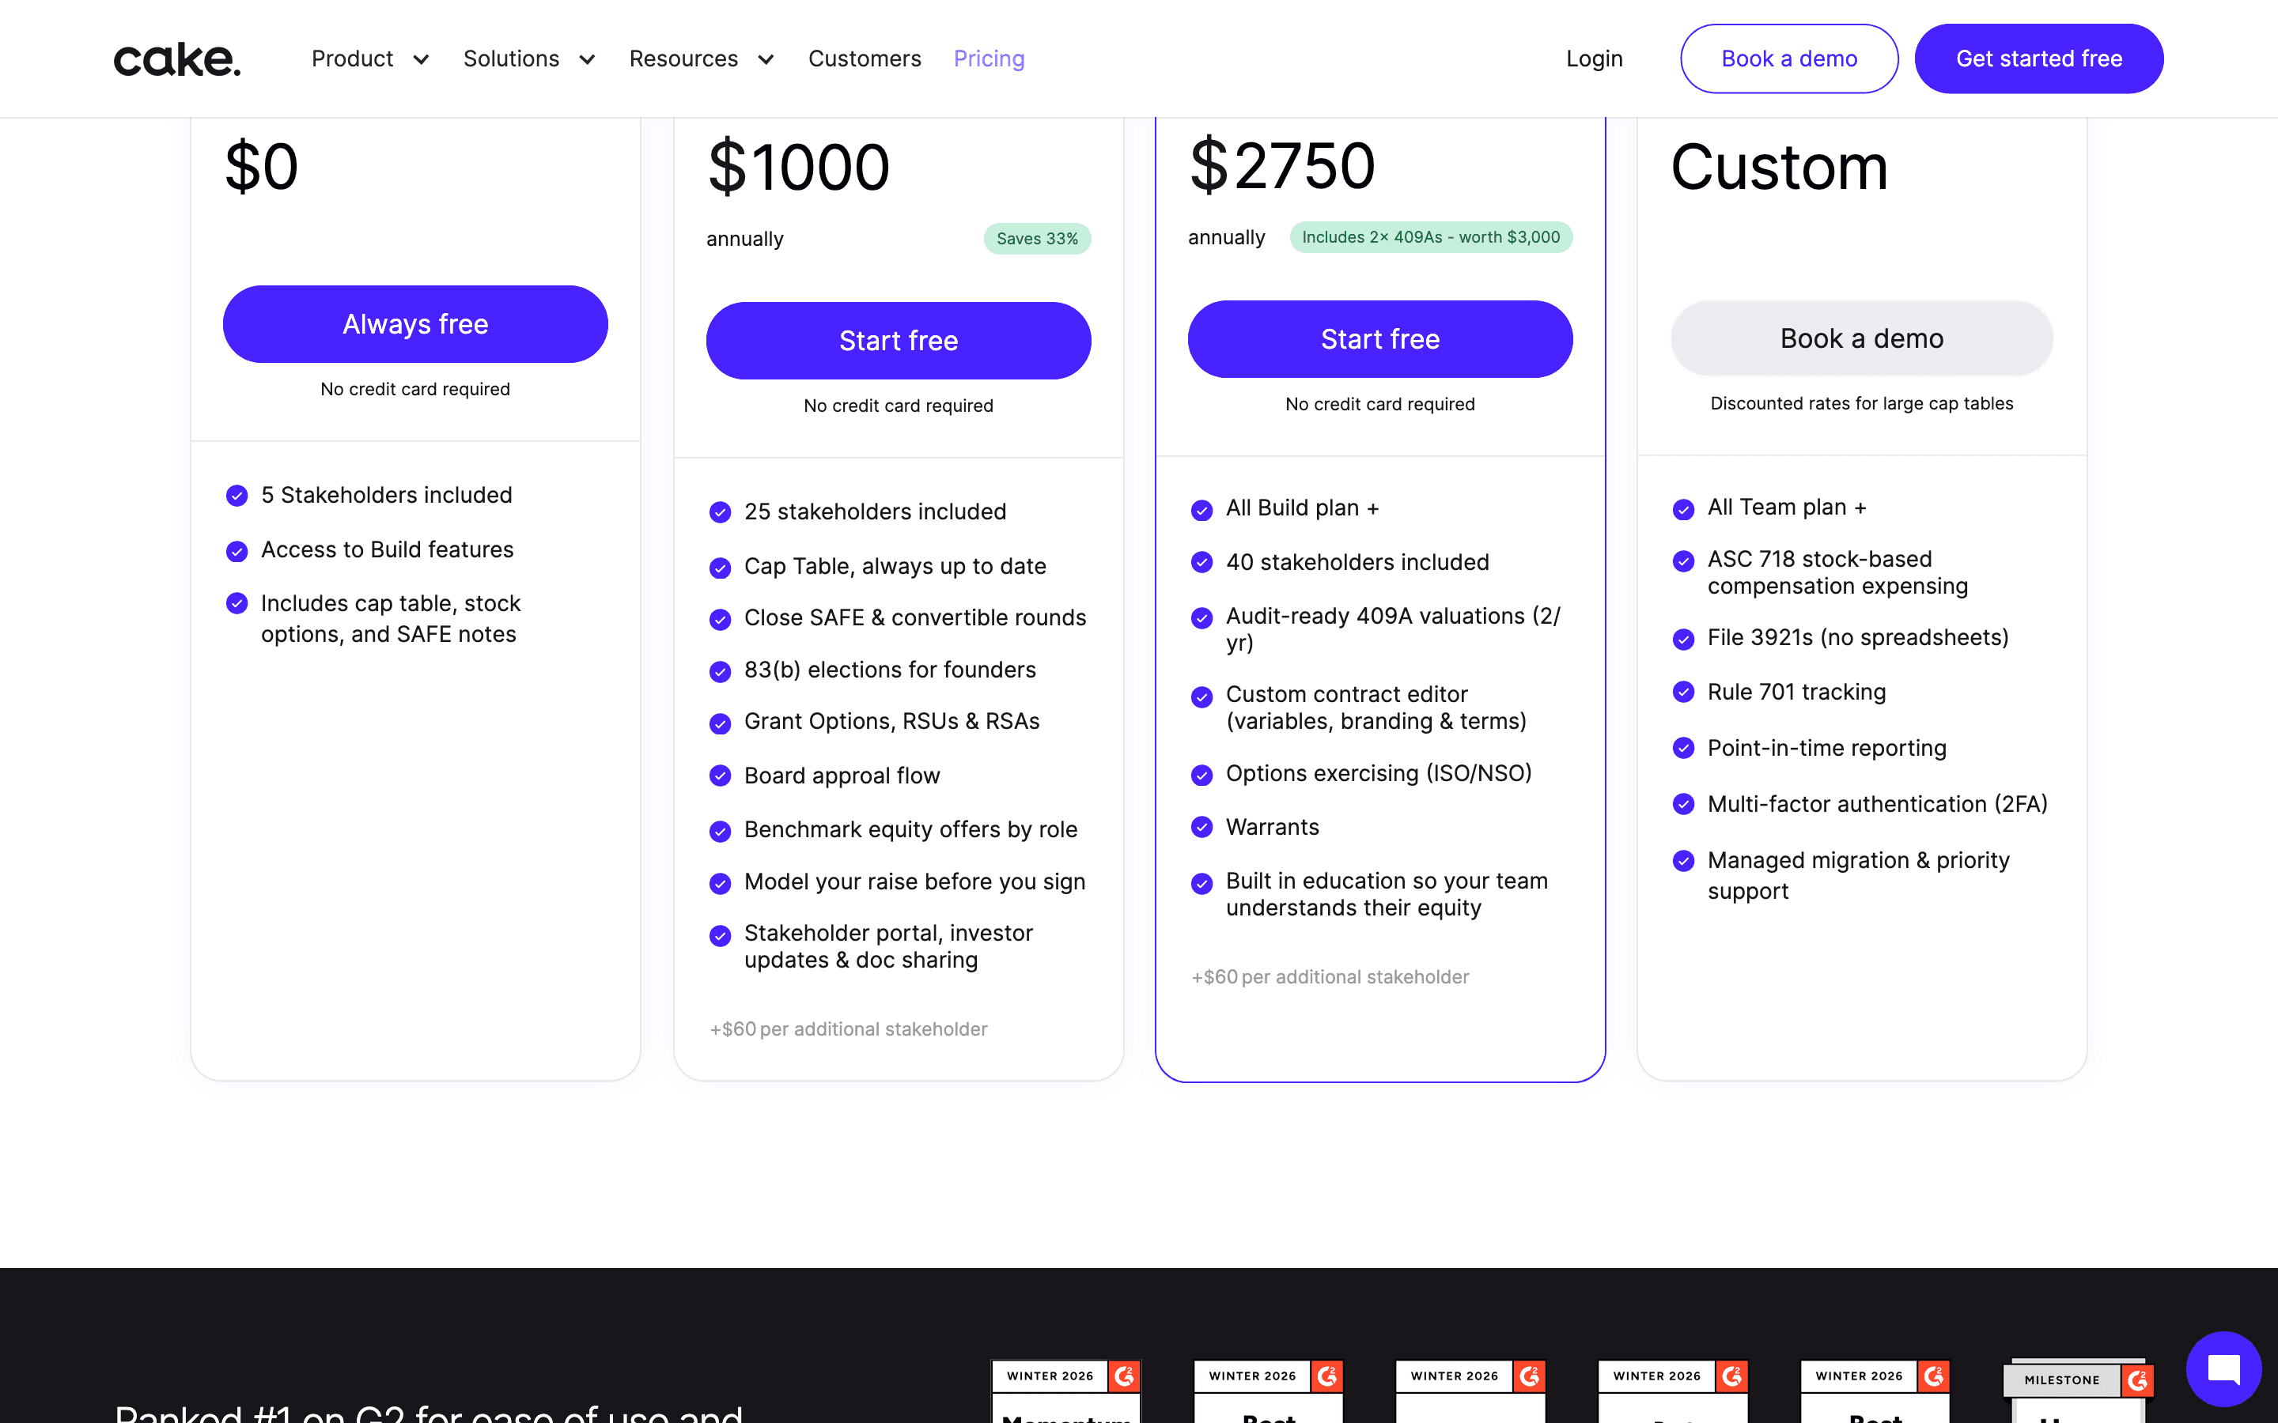Click checkmark icon beside 5 Stakeholders included
This screenshot has height=1423, width=2278.
(237, 495)
